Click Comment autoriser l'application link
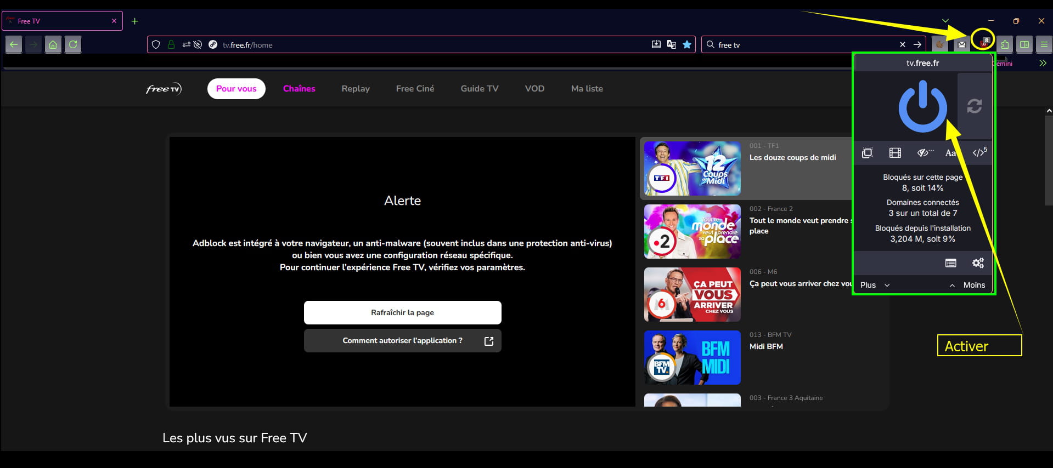Image resolution: width=1053 pixels, height=468 pixels. click(x=402, y=341)
